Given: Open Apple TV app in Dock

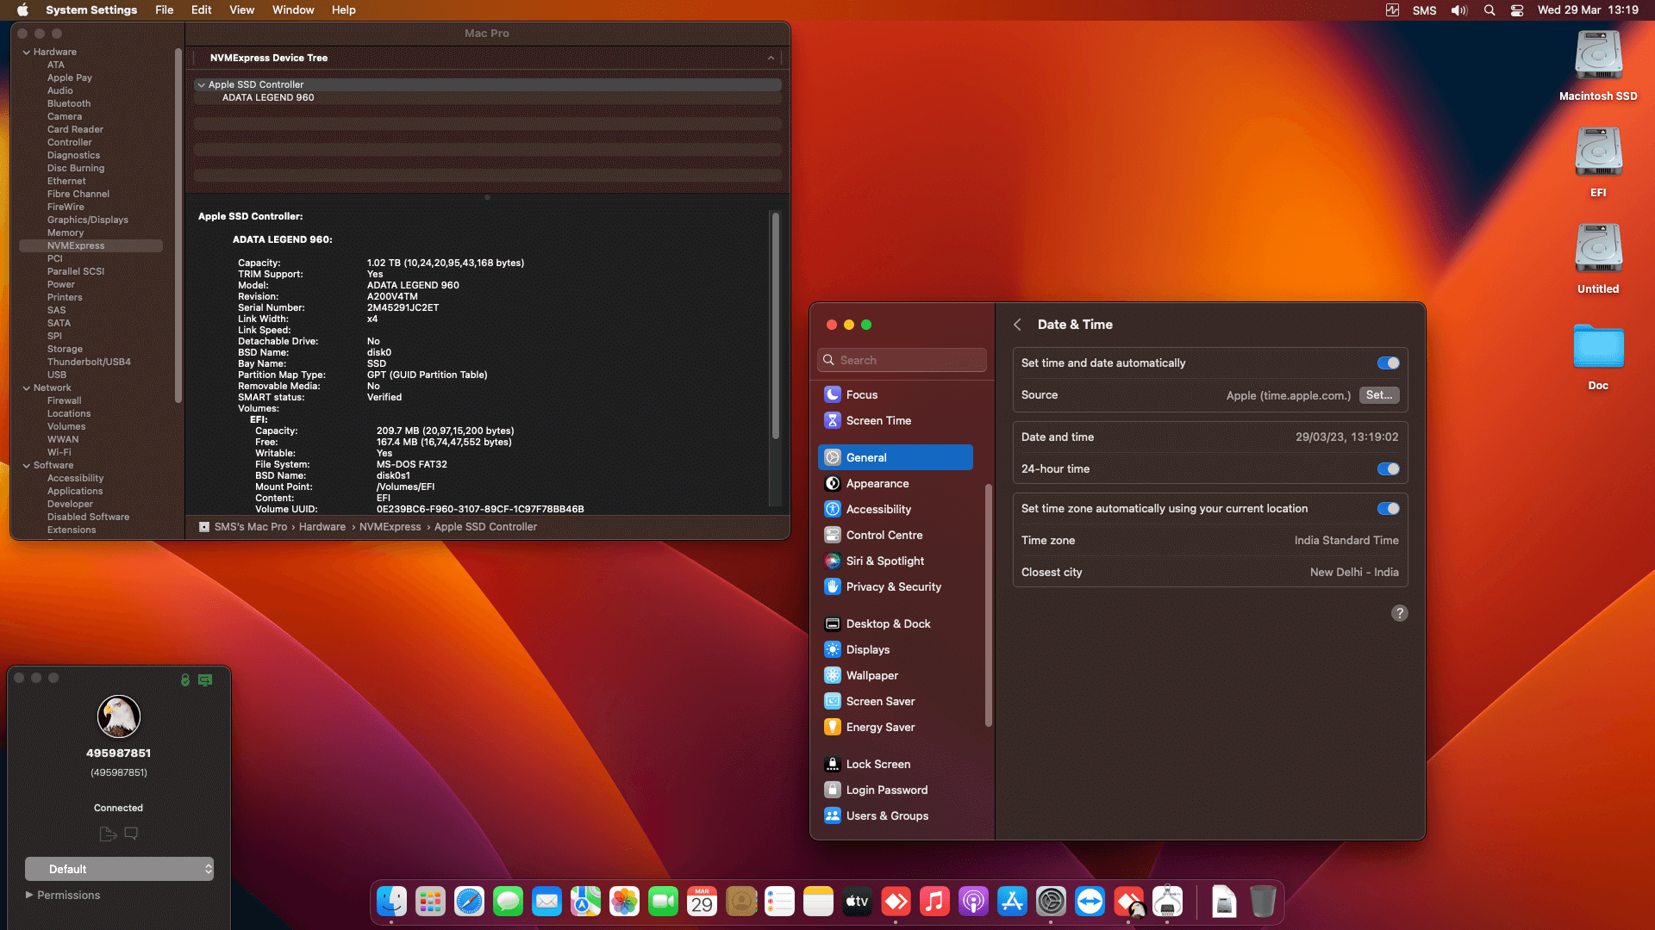Looking at the screenshot, I should click(857, 902).
